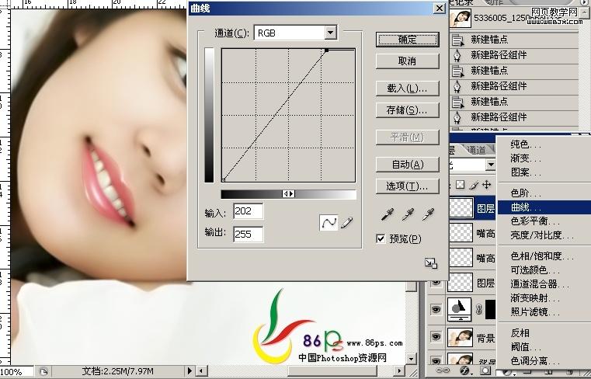Pick the white point eyedropper in Curves

tap(428, 214)
